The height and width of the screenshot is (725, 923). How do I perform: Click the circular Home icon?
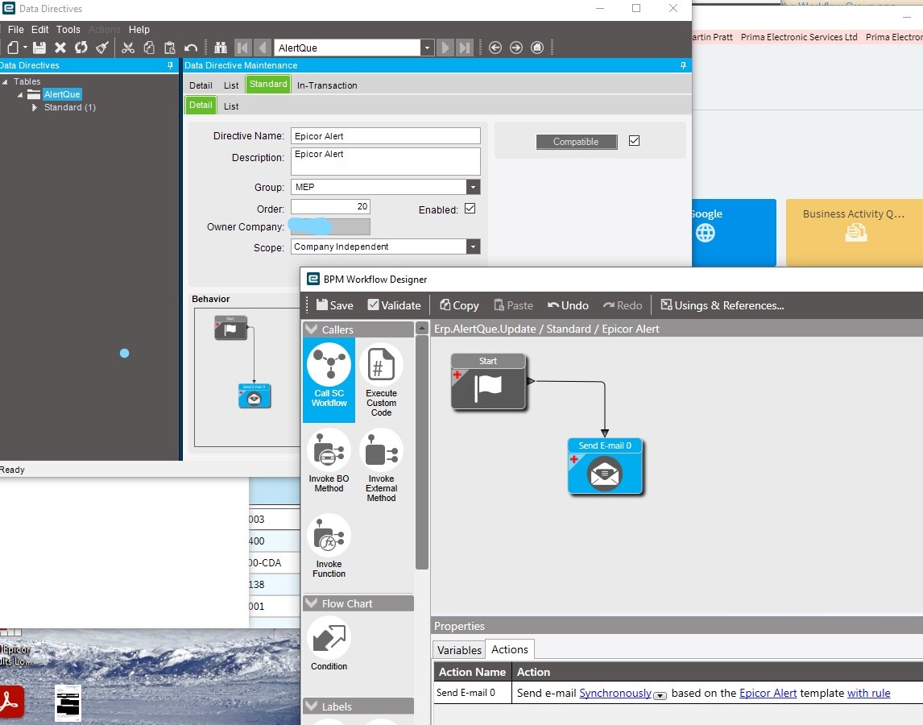(x=537, y=48)
